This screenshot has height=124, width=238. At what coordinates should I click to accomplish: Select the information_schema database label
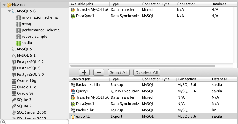(40, 17)
